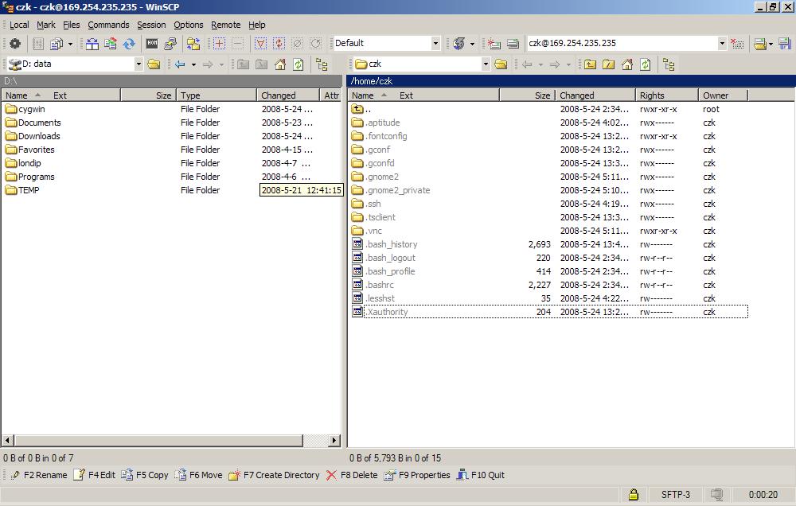796x506 pixels.
Task: Open the local back history arrow dropdown
Action: (x=193, y=64)
